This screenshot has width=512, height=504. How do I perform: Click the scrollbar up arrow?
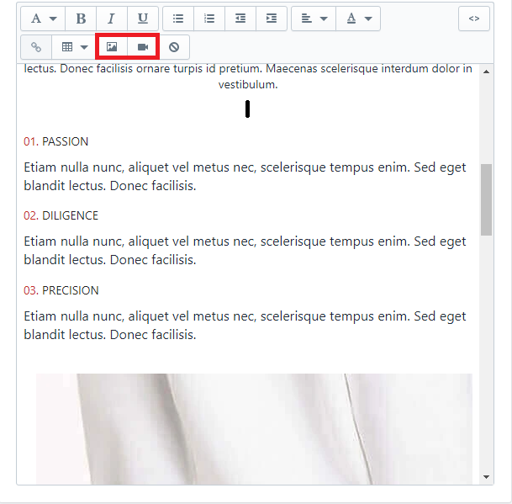[x=486, y=72]
